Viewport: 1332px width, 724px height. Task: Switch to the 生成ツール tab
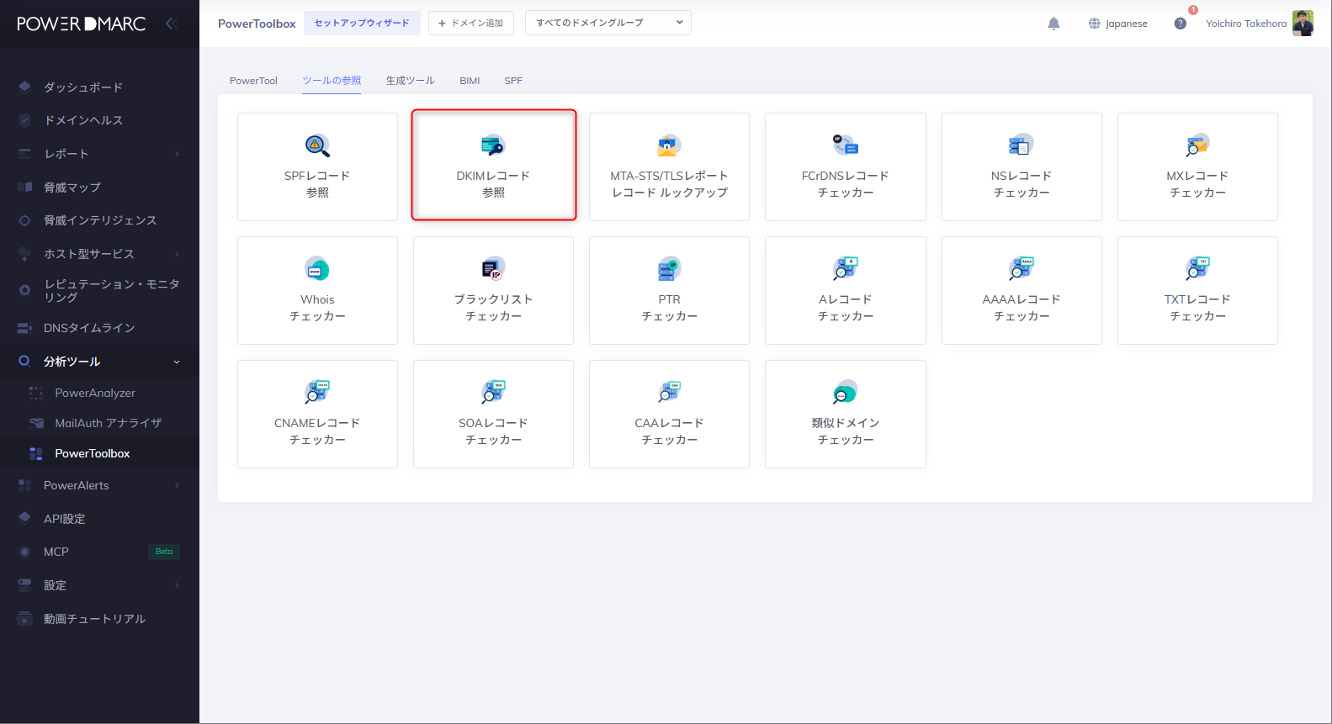click(410, 81)
